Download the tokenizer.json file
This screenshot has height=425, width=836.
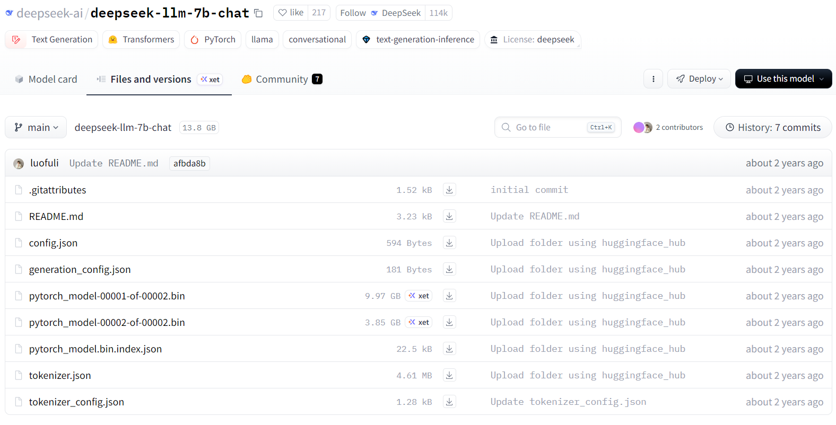coord(449,375)
